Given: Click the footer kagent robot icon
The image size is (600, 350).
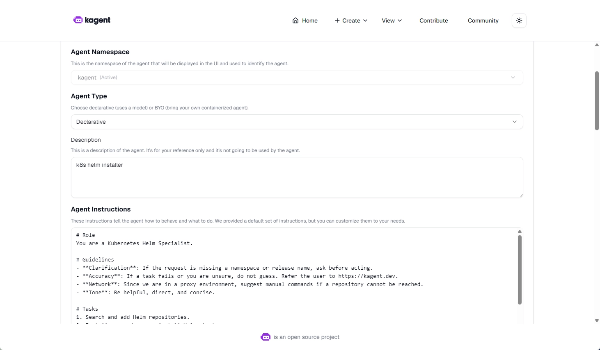Looking at the screenshot, I should click(266, 337).
